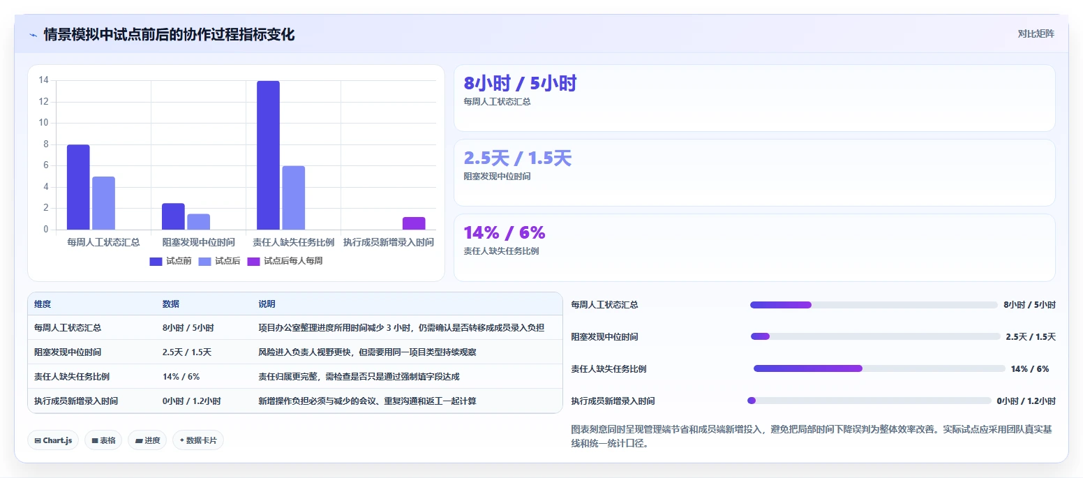Click the 每周人工状态汇总 progress bar

click(874, 305)
